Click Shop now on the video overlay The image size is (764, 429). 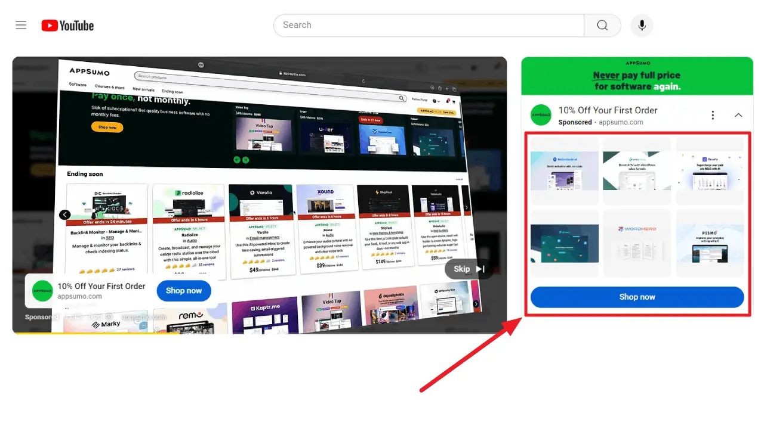pos(184,291)
